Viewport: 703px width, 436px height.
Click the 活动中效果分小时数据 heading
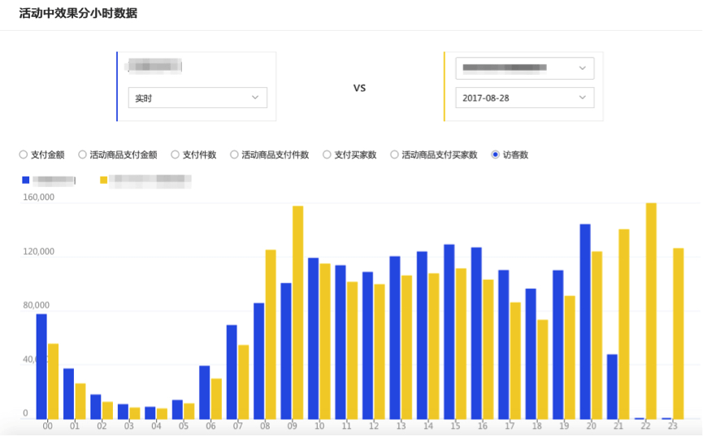click(x=78, y=13)
